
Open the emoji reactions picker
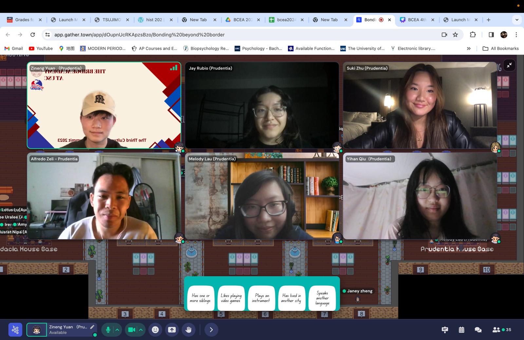click(x=155, y=330)
